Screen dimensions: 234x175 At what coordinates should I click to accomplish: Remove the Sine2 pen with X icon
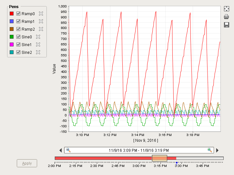(x=38, y=52)
